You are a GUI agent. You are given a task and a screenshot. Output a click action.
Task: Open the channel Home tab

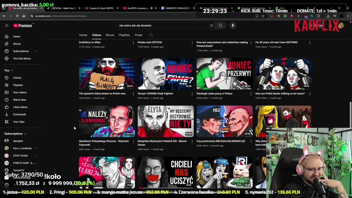pos(83,35)
